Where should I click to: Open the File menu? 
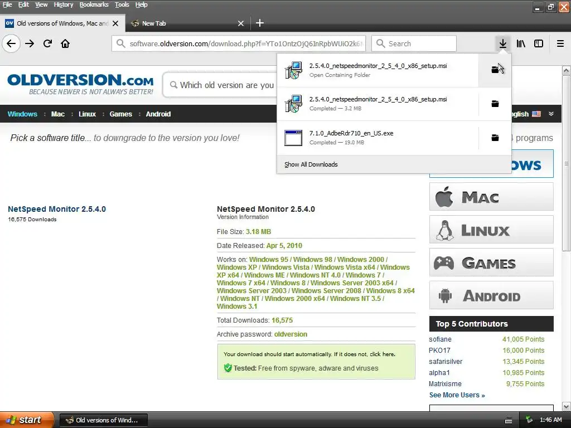[7, 4]
